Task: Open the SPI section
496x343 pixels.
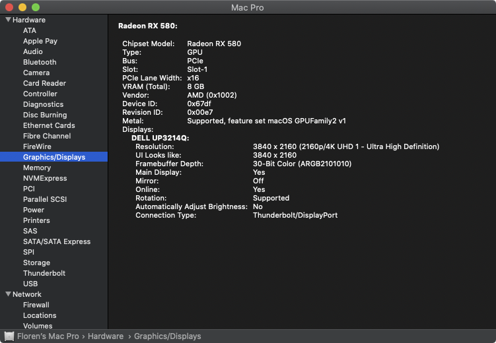Action: (x=28, y=252)
